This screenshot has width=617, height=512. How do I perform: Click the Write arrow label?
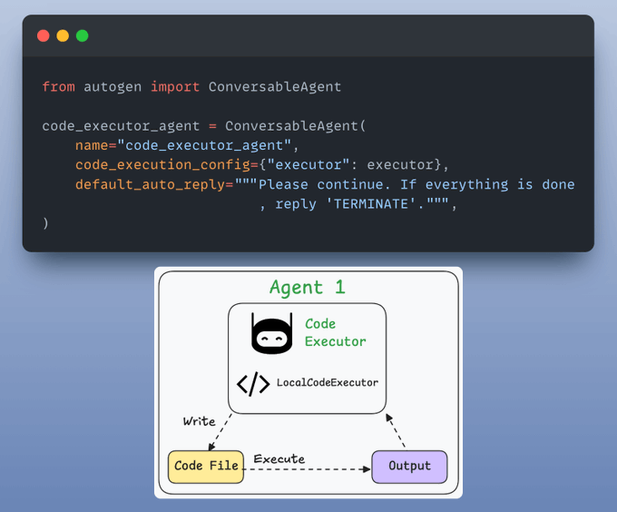point(199,421)
